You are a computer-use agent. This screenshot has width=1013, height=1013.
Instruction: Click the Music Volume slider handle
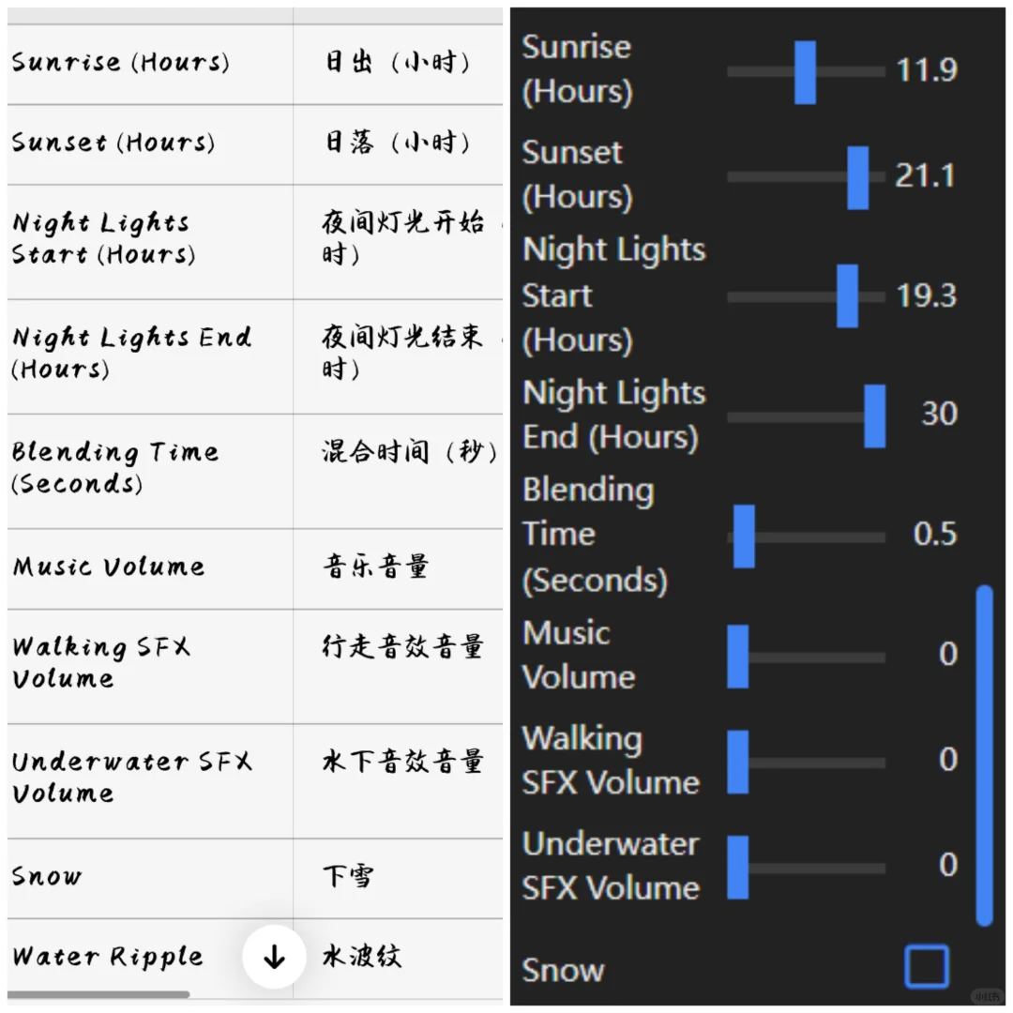738,656
